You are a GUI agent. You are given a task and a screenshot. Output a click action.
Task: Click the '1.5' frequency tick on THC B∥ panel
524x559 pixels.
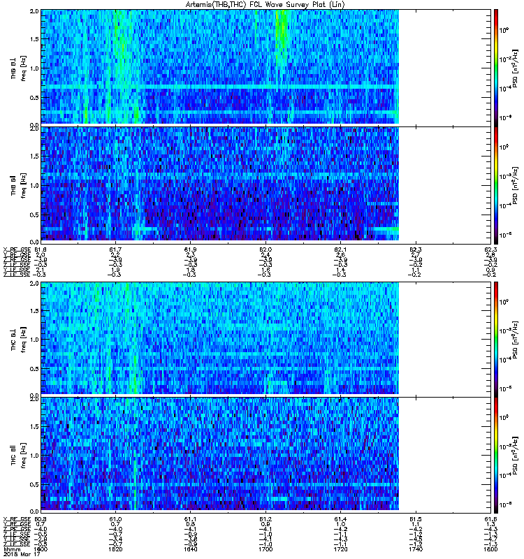(34, 426)
